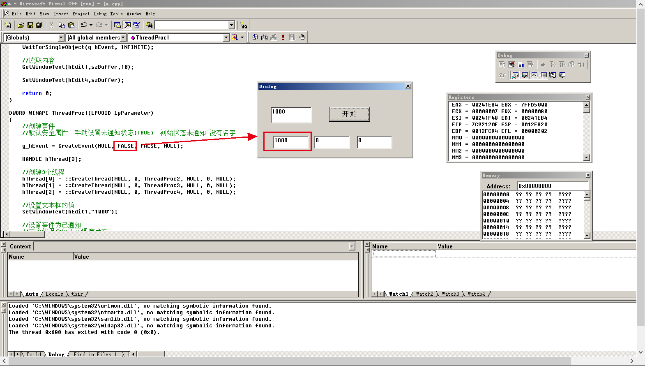Image resolution: width=645 pixels, height=366 pixels.
Task: Open the Window List icon
Action: [x=136, y=25]
